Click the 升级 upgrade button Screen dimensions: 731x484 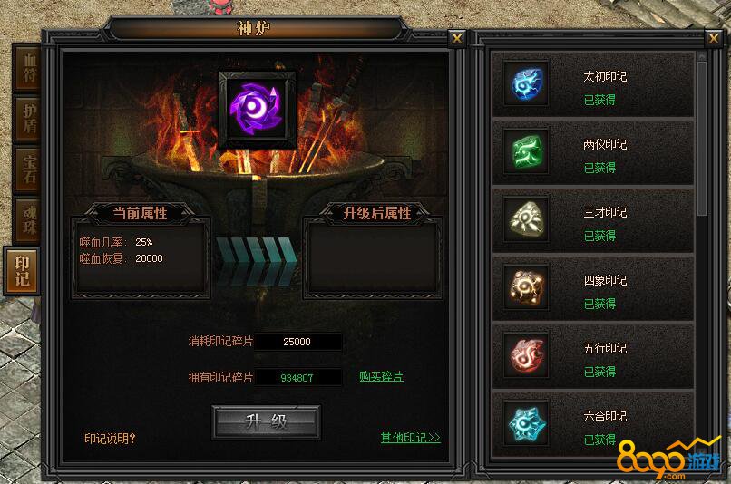pyautogui.click(x=267, y=421)
